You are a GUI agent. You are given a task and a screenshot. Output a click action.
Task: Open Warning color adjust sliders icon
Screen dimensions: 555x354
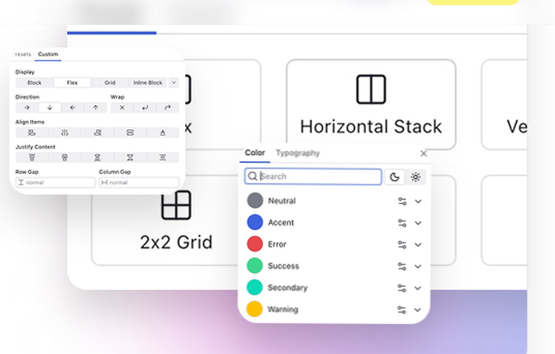tap(402, 310)
